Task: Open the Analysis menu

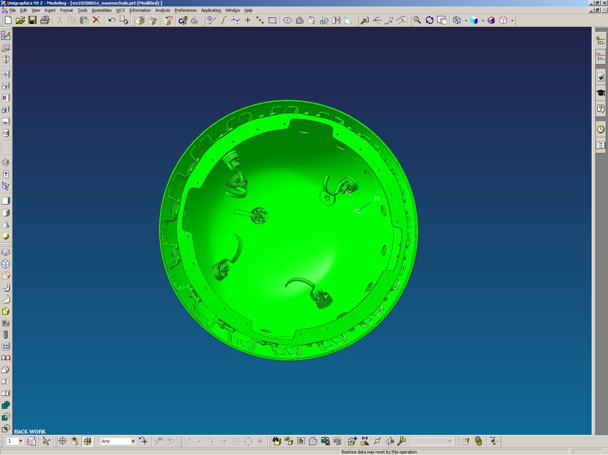Action: [163, 10]
